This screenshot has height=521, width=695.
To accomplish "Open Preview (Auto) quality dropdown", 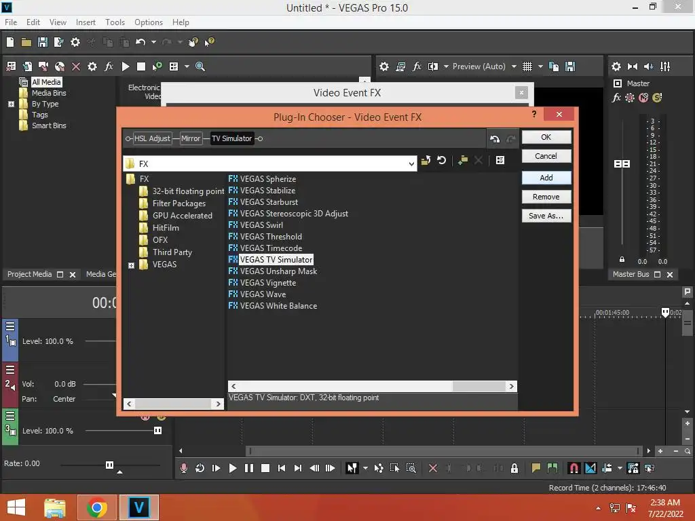I will coord(514,66).
